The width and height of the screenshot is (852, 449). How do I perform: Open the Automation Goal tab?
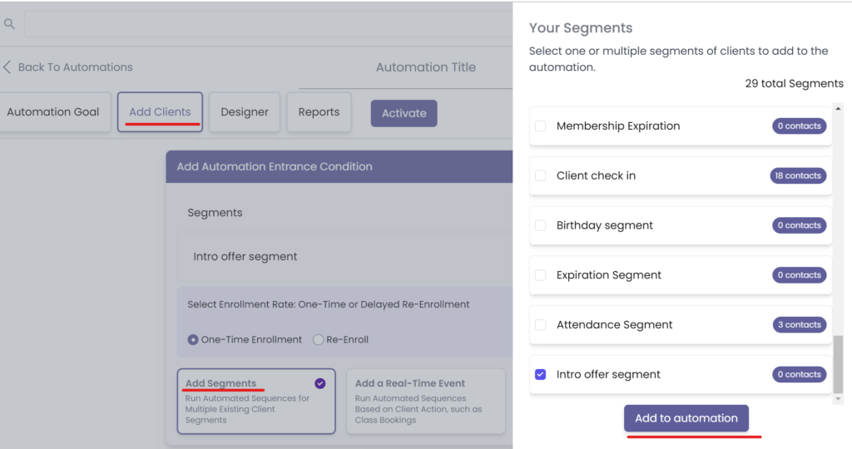point(53,112)
